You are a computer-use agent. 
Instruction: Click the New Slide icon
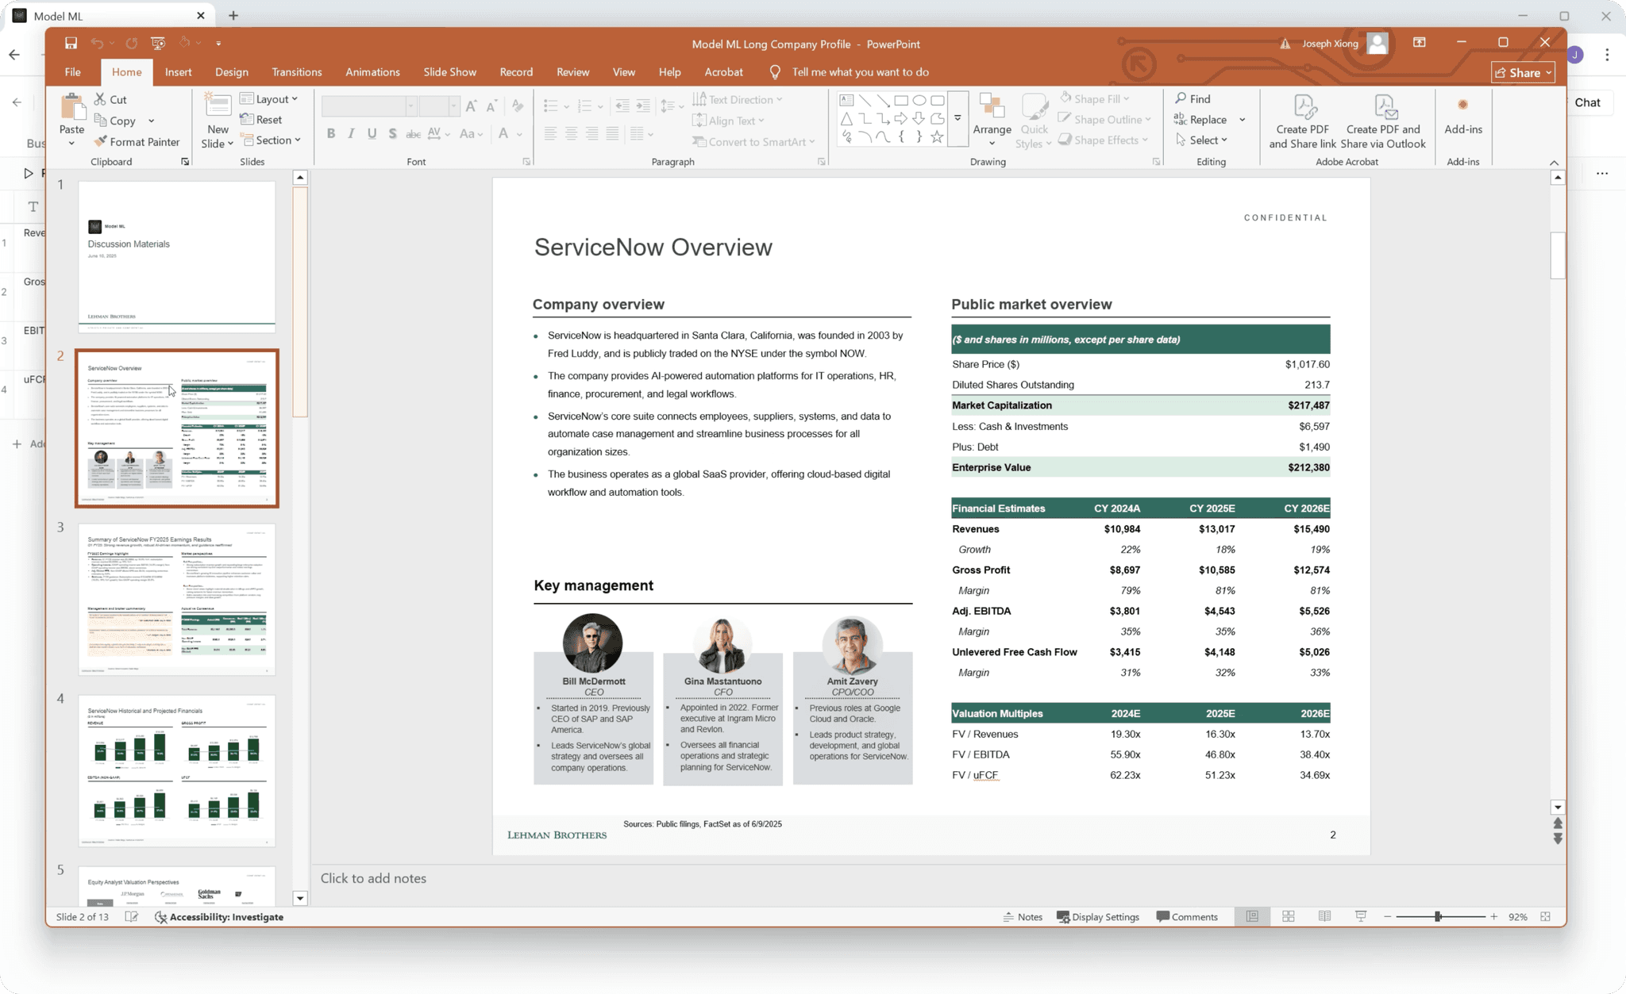coord(218,107)
